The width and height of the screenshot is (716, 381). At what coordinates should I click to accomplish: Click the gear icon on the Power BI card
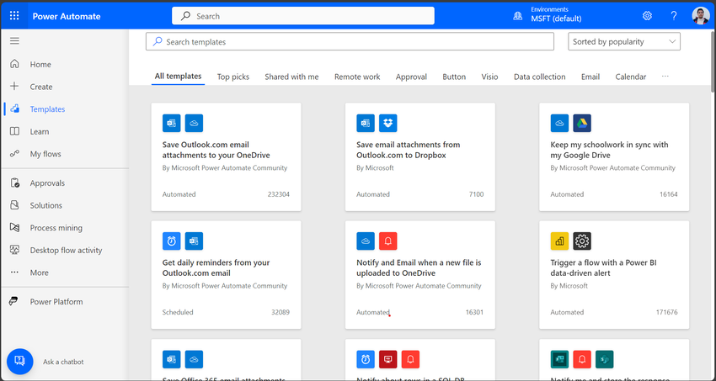pos(582,241)
